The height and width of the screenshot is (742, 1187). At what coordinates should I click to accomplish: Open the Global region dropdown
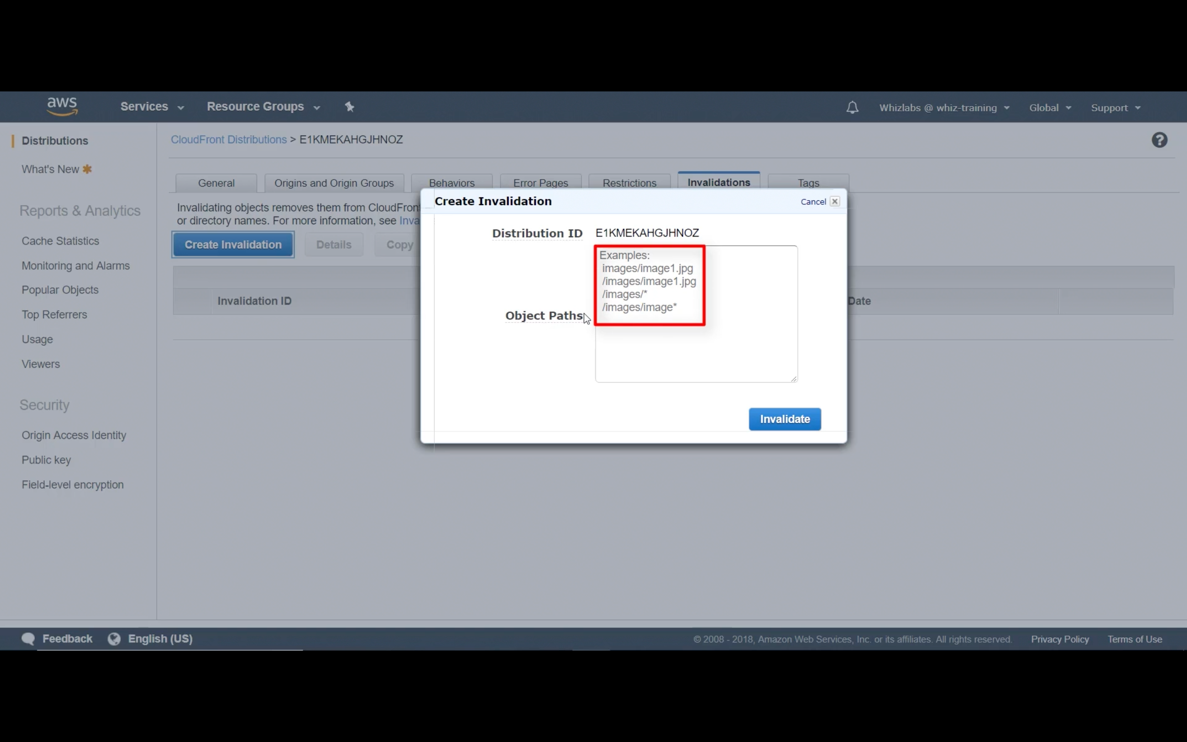[1050, 107]
